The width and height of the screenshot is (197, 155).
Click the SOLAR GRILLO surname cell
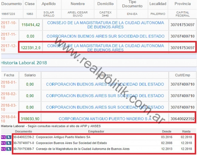(49, 14)
